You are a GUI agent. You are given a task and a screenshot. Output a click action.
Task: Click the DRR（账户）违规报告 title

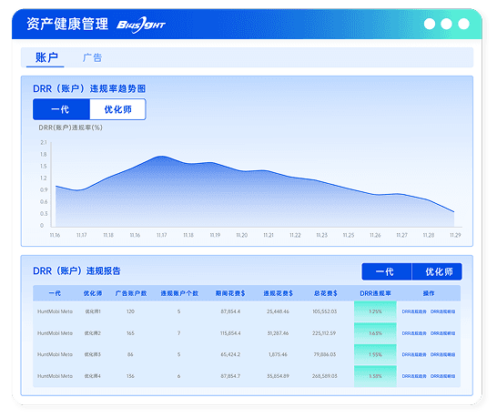coord(76,270)
